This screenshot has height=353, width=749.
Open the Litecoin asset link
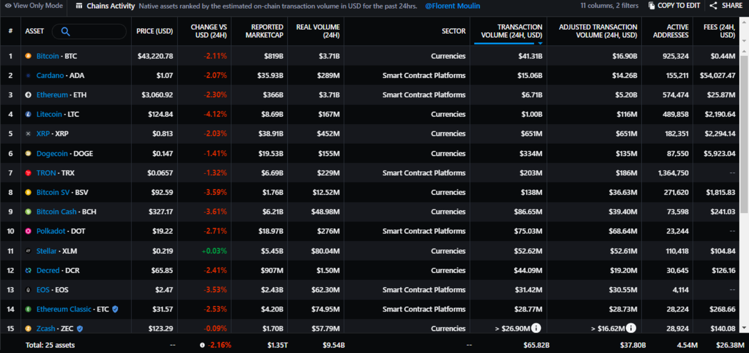point(49,114)
